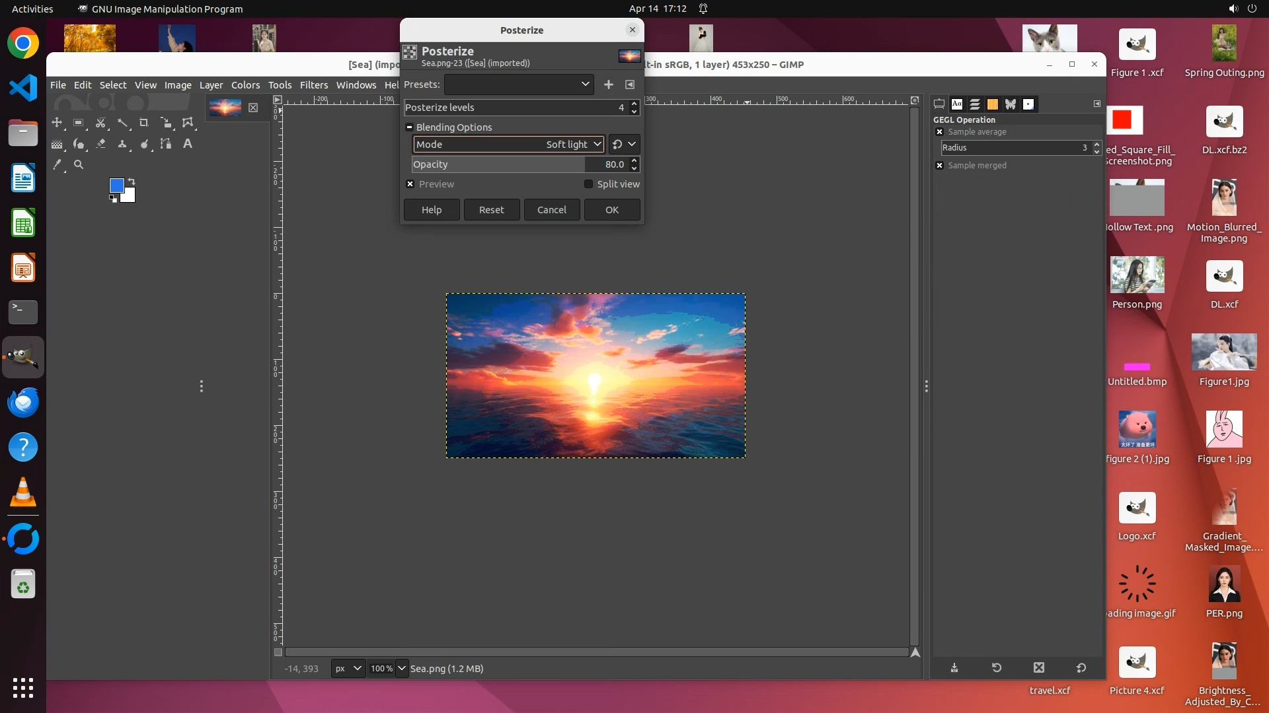Open the Colors menu
This screenshot has width=1269, height=713.
coord(245,85)
